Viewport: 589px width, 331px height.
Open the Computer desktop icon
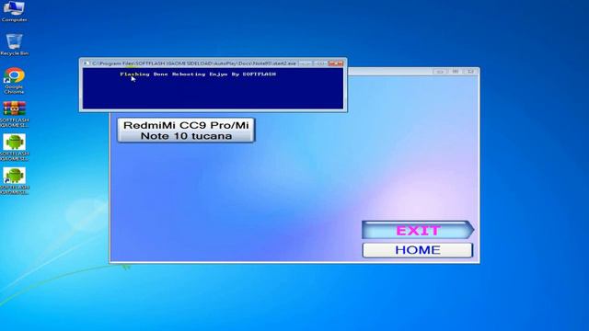click(14, 11)
